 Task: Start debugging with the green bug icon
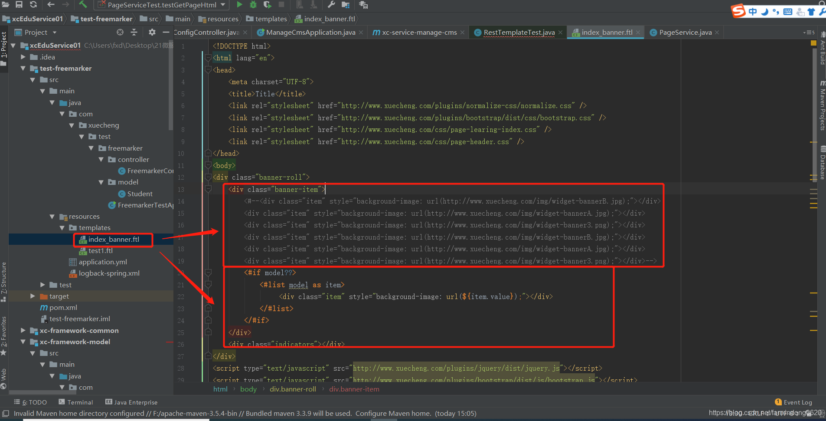253,4
